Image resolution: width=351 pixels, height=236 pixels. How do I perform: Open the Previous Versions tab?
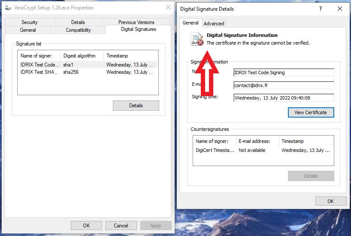(x=136, y=22)
